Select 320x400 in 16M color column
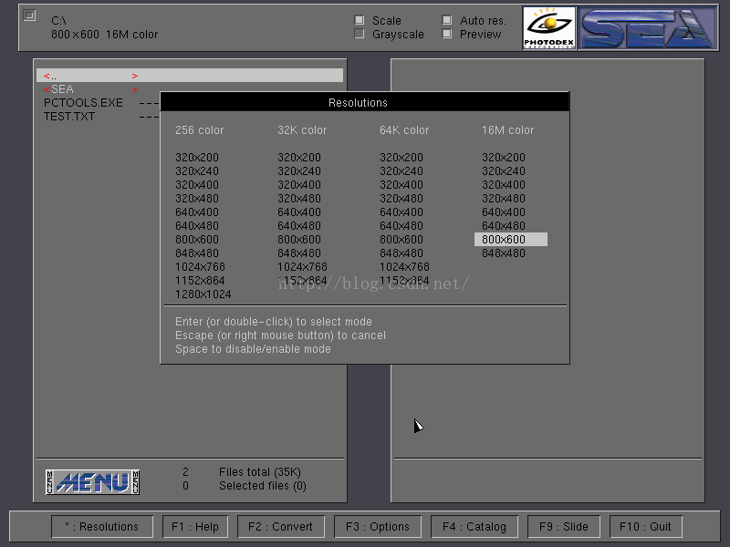This screenshot has width=730, height=547. (504, 185)
